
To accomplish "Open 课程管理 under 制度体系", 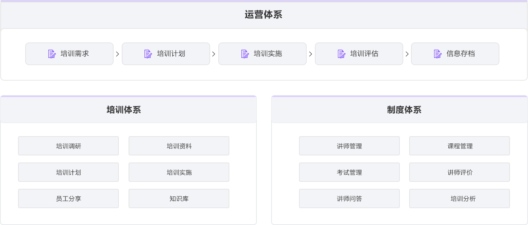I will click(x=460, y=146).
